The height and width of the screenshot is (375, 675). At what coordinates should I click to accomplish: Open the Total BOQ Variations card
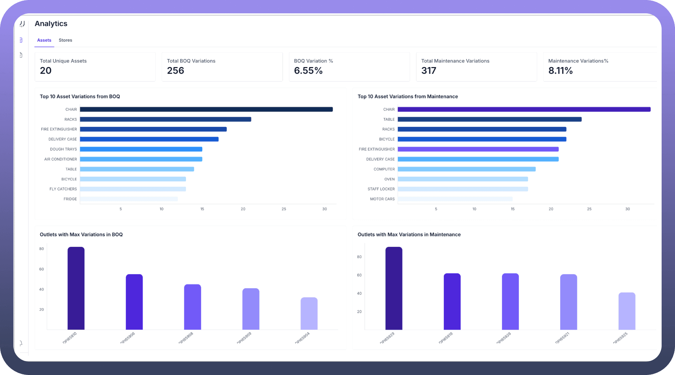click(222, 66)
